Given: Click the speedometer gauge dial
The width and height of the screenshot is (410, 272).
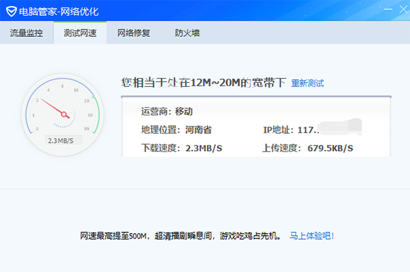Looking at the screenshot, I should pyautogui.click(x=63, y=115).
